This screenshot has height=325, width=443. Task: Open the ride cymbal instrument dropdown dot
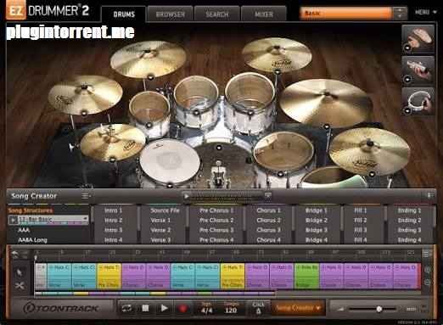pyautogui.click(x=326, y=126)
